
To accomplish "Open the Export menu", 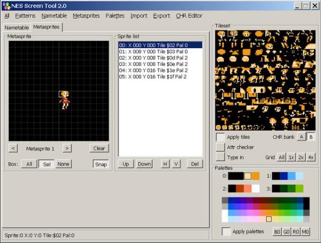I will (162, 16).
